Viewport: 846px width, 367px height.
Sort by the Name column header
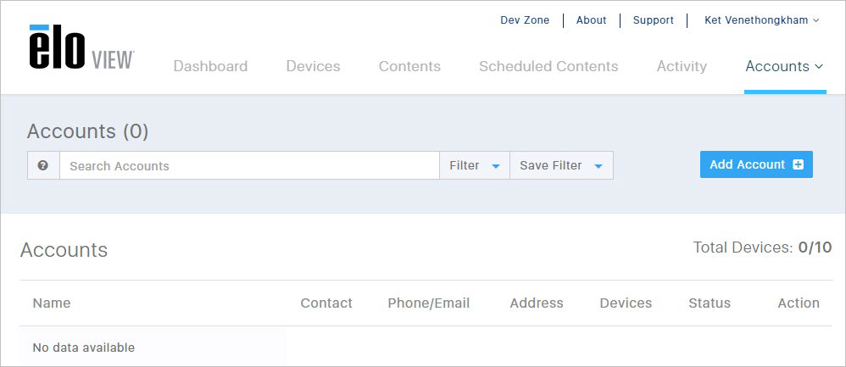click(51, 303)
